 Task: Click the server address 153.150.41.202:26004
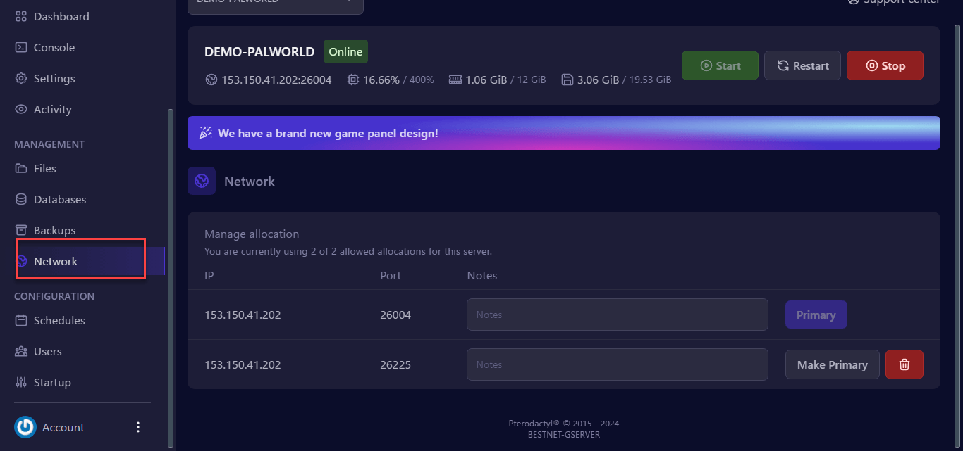click(276, 80)
